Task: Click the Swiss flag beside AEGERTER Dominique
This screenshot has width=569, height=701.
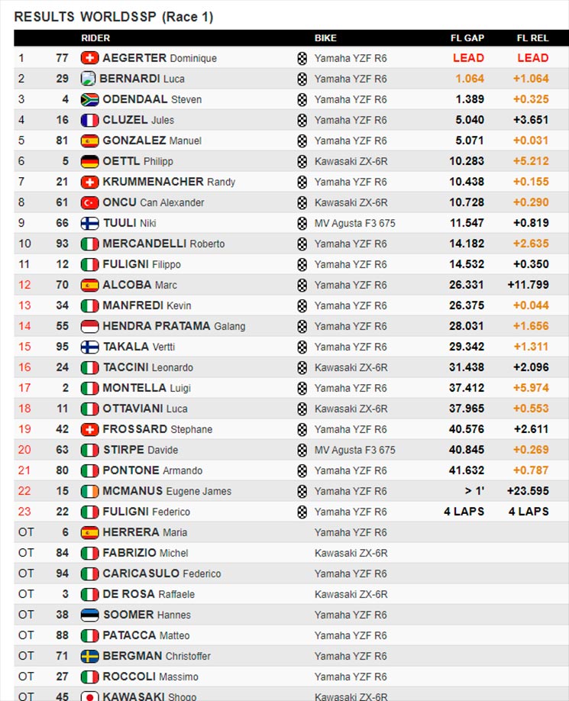Action: [89, 58]
